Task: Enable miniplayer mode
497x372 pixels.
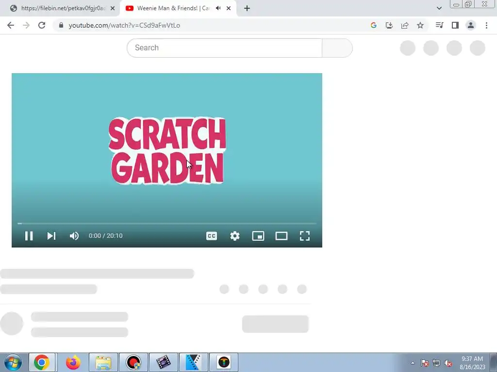Action: point(258,236)
